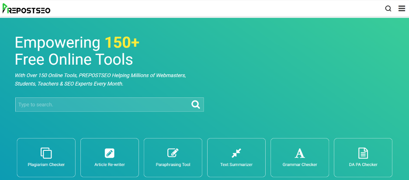The image size is (409, 180).
Task: Open the hamburger menu
Action: (x=402, y=9)
